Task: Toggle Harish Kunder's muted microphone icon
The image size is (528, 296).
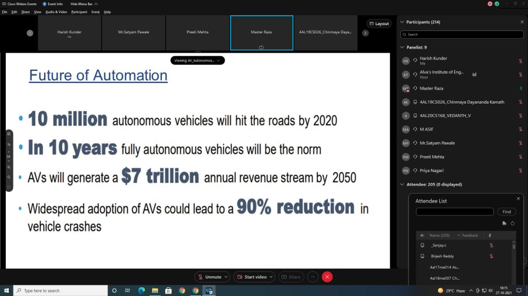Action: pyautogui.click(x=520, y=61)
